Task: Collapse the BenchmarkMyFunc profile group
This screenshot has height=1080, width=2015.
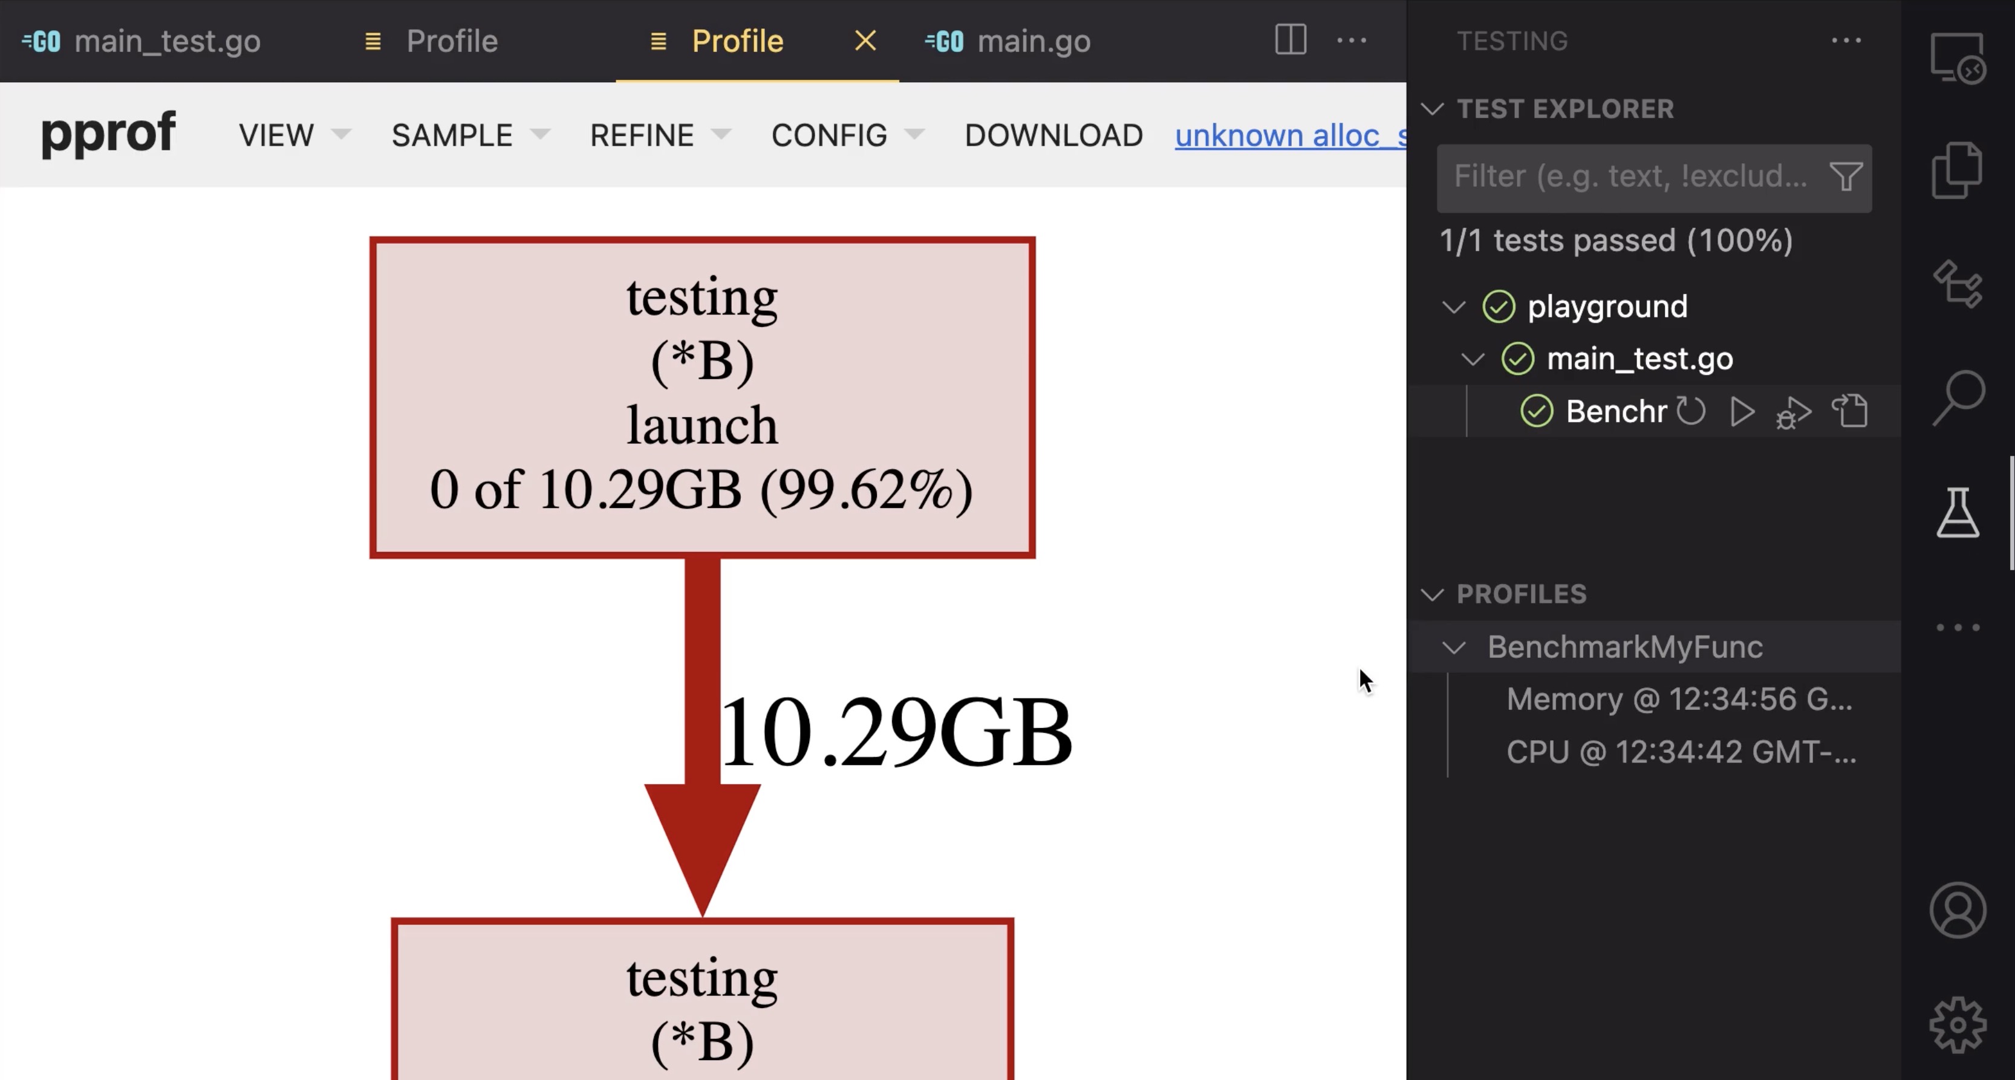Action: coord(1453,648)
